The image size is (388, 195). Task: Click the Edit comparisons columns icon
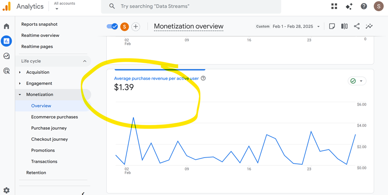pyautogui.click(x=345, y=26)
